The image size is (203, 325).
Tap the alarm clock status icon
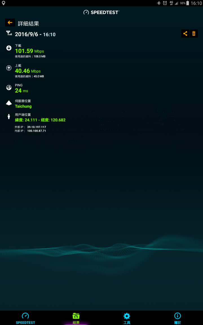coord(165,3)
